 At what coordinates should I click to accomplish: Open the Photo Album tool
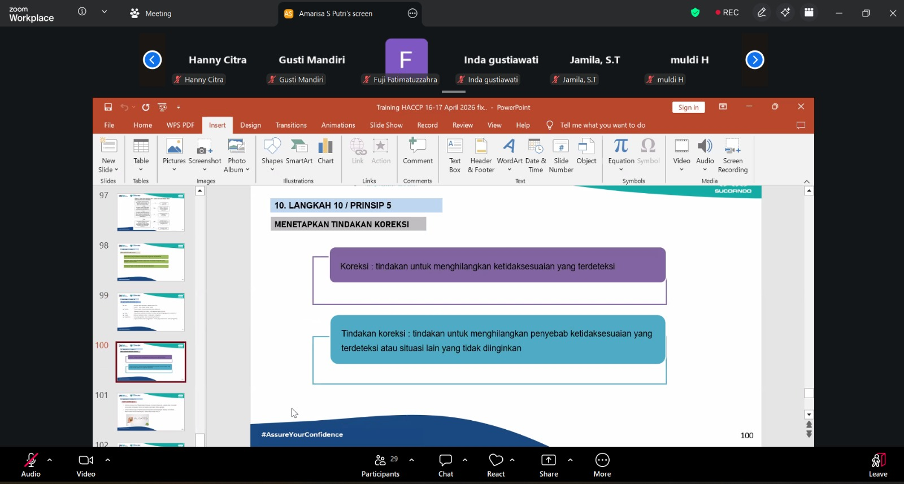point(237,155)
